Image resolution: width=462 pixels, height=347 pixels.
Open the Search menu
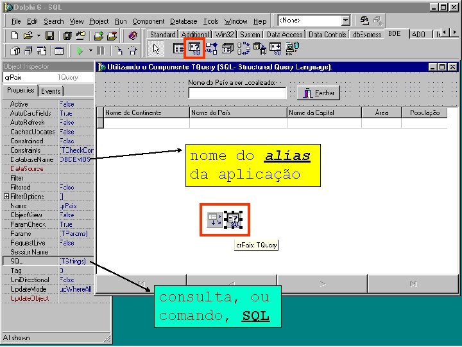click(x=54, y=22)
